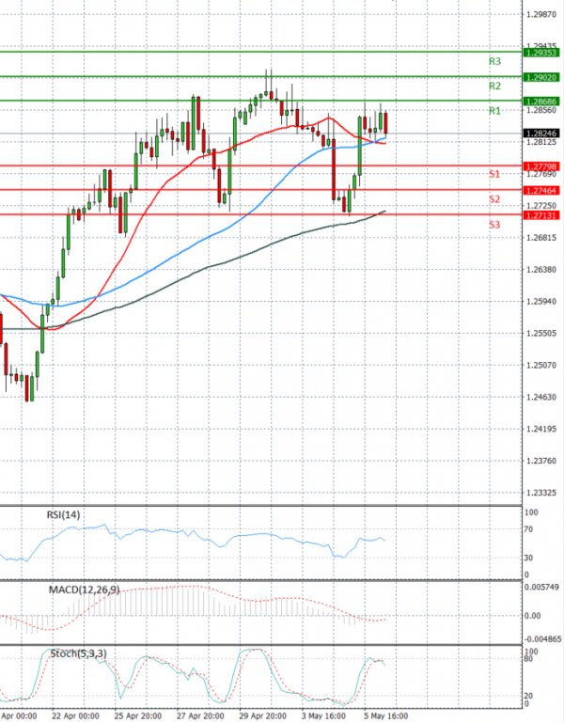This screenshot has width=564, height=723.
Task: Click the 1.24630 price axis value
Action: (540, 398)
